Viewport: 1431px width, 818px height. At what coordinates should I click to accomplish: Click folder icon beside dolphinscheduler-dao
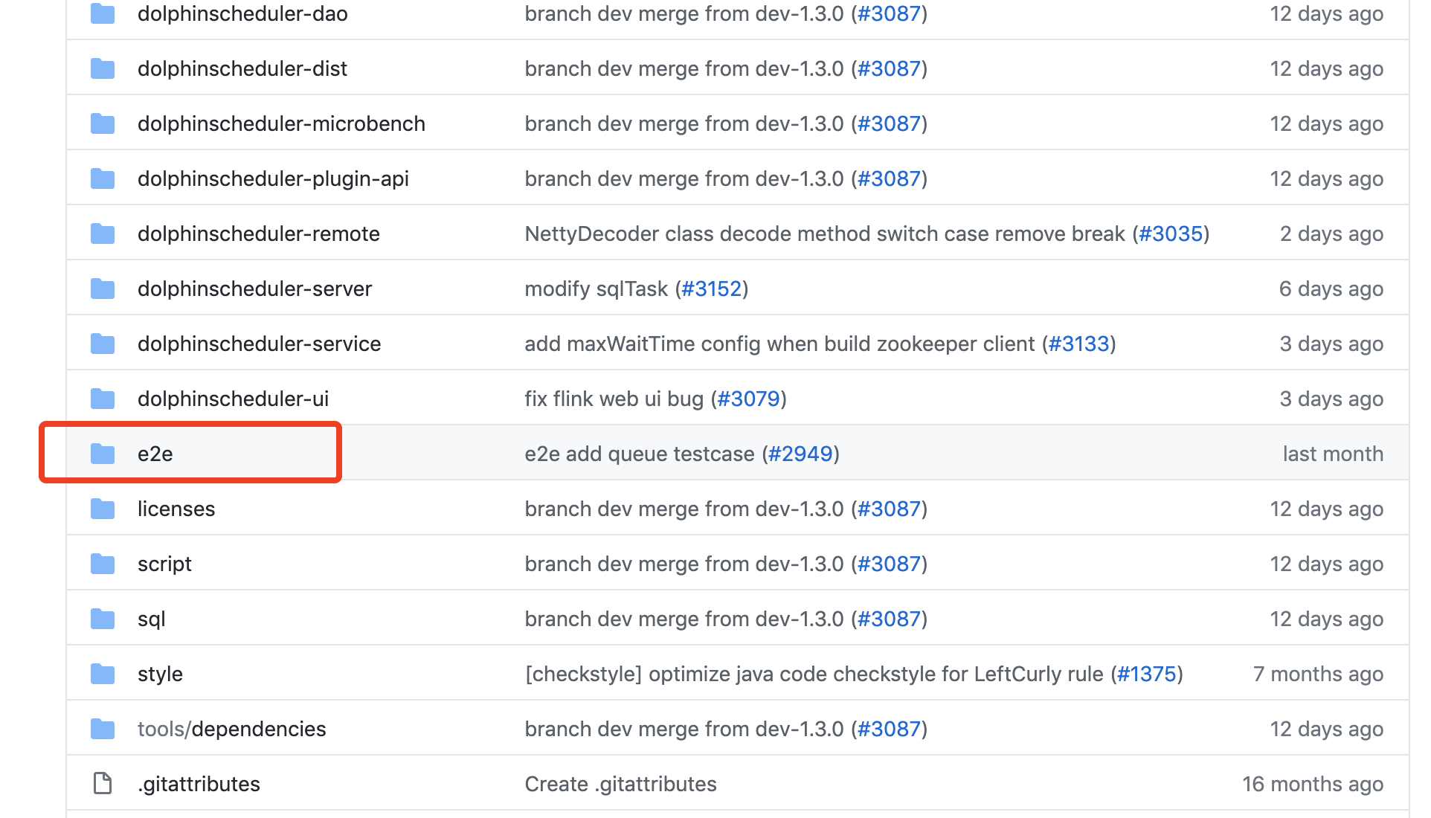[103, 13]
